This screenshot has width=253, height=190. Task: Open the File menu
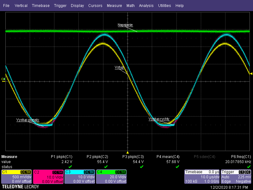pyautogui.click(x=6, y=6)
